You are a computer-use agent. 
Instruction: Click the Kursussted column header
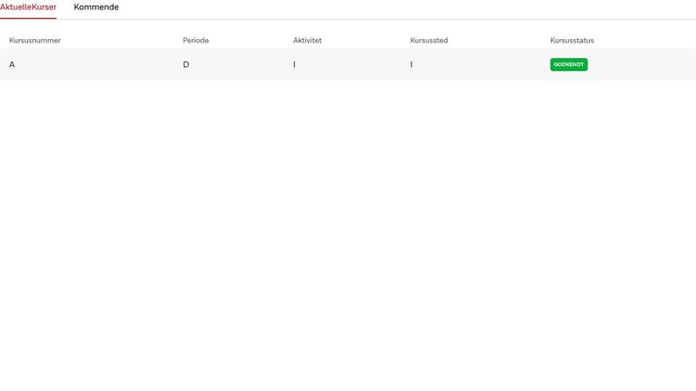pos(429,41)
